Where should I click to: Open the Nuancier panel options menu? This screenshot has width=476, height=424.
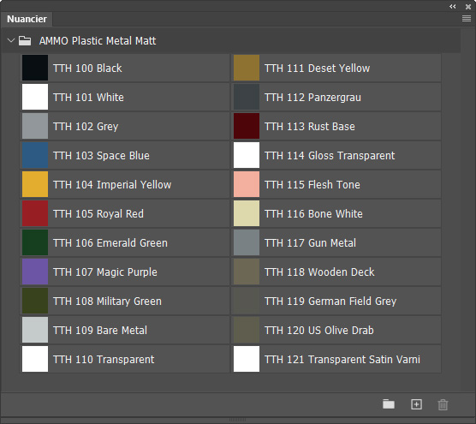point(467,19)
